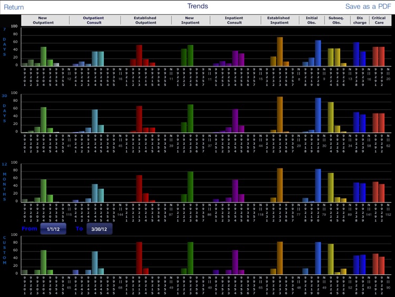Tap the orange 99233 bar in 12 Months chart
This screenshot has height=297, width=395.
280,186
